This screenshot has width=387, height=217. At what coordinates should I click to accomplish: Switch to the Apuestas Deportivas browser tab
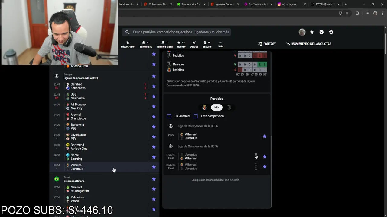224,4
